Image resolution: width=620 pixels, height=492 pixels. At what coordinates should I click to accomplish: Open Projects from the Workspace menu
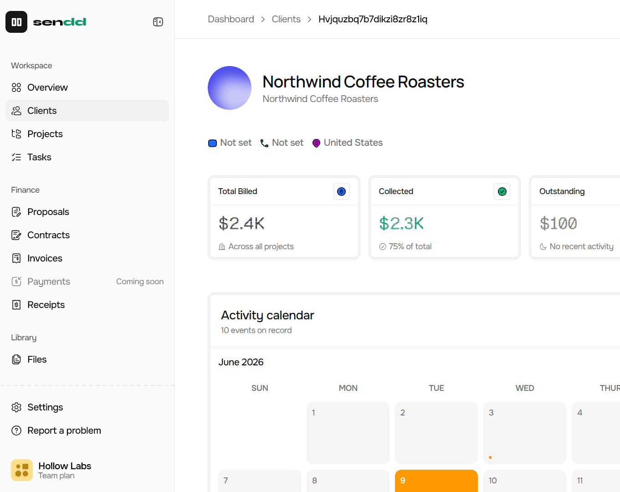click(x=87, y=134)
